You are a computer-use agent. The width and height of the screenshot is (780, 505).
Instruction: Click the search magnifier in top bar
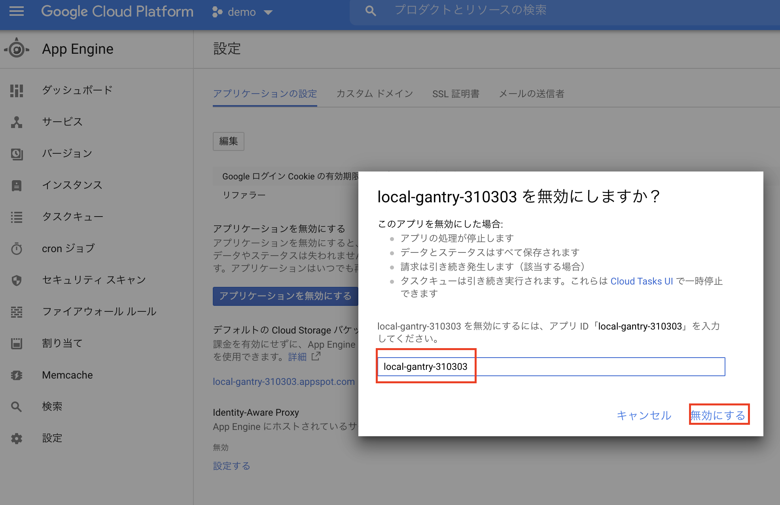pyautogui.click(x=370, y=11)
